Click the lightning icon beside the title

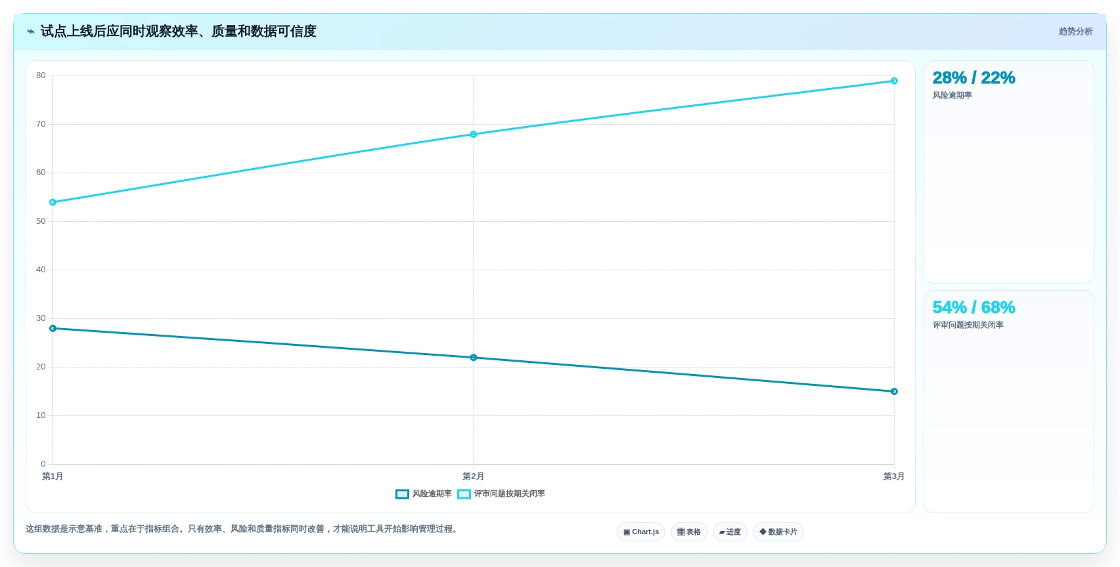[x=31, y=31]
